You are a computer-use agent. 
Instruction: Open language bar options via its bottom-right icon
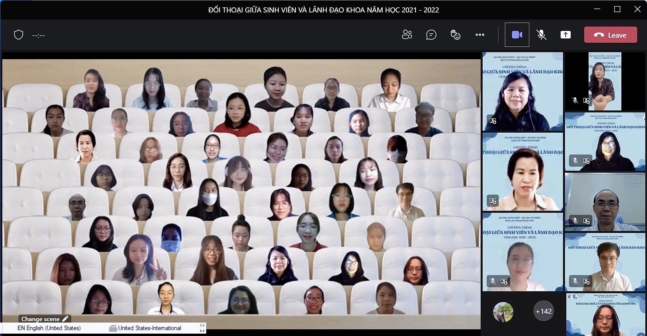pyautogui.click(x=202, y=331)
